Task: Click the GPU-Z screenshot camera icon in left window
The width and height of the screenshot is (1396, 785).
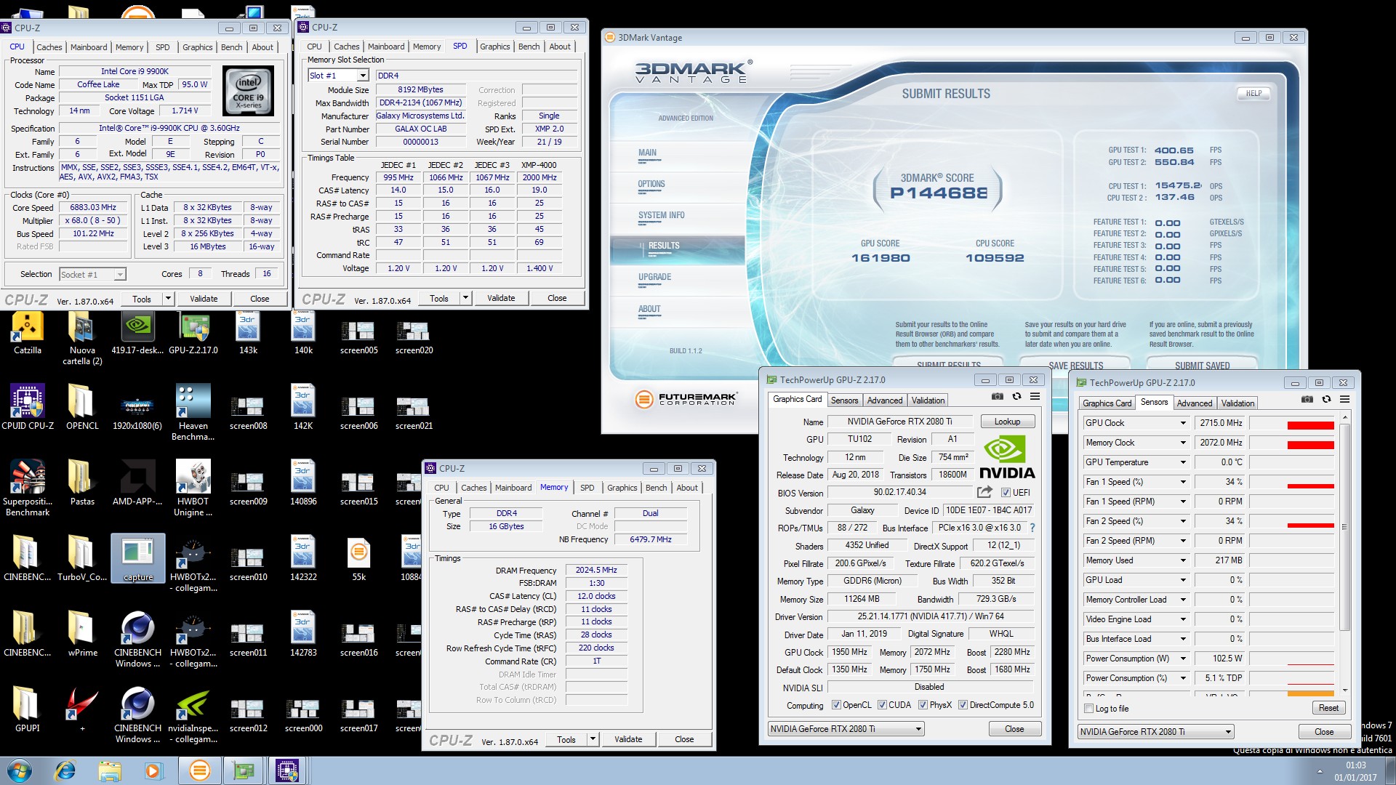Action: pos(998,397)
